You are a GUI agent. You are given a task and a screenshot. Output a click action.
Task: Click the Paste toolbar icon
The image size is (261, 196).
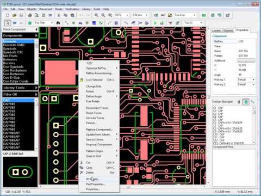pyautogui.click(x=72, y=15)
